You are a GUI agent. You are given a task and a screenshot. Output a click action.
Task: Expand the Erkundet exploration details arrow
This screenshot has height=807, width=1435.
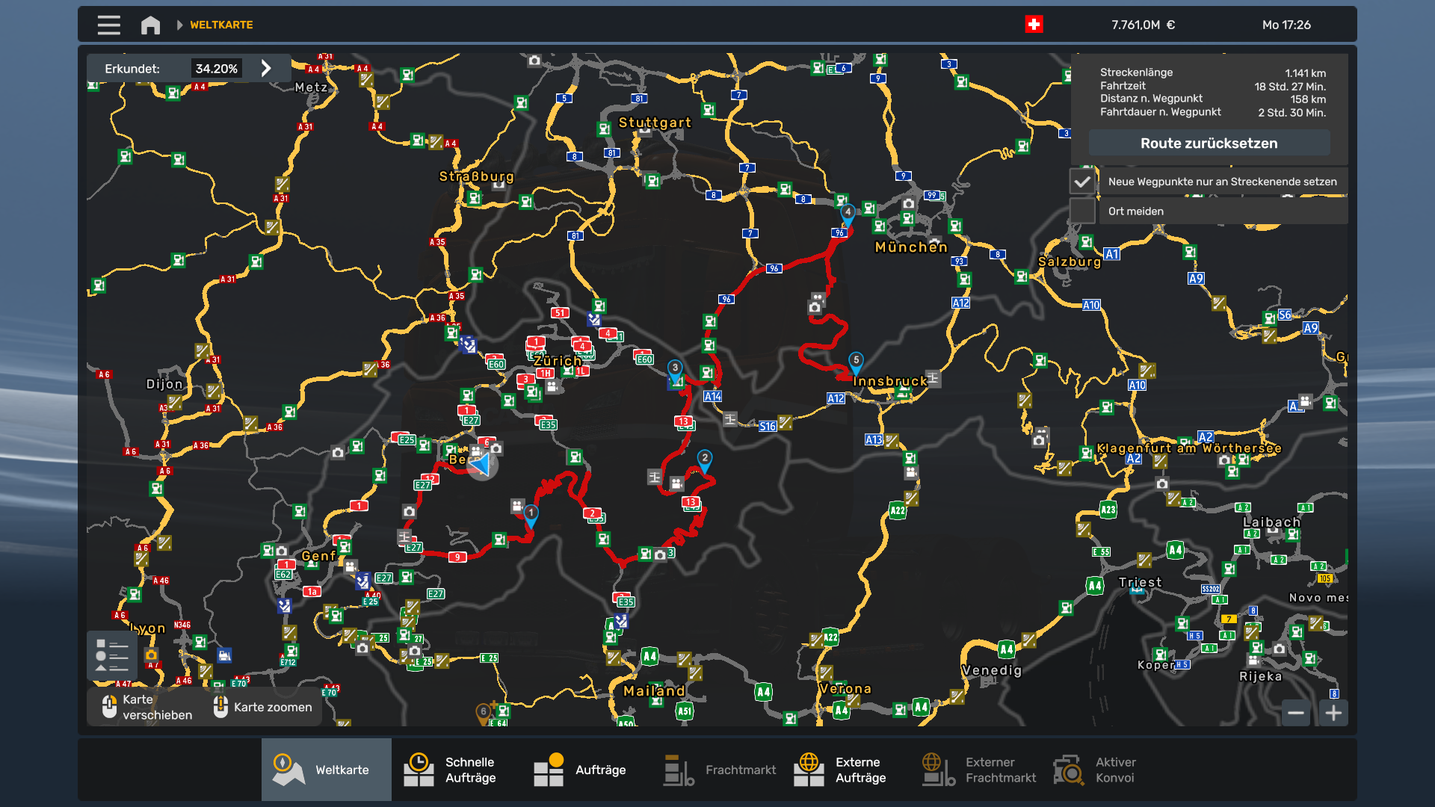pyautogui.click(x=266, y=69)
